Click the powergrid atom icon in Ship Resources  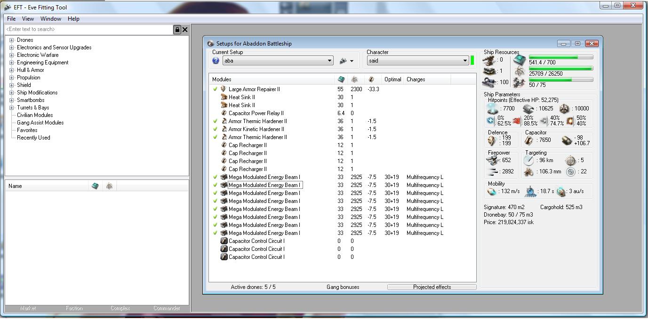tap(520, 71)
